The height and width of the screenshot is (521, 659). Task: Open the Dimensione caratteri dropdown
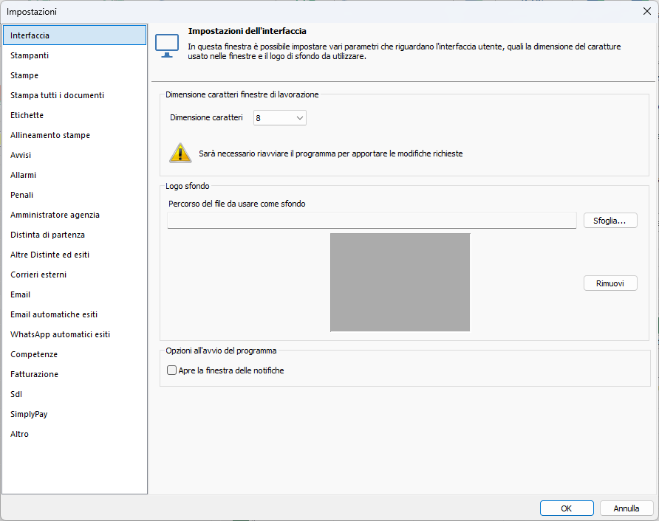(279, 117)
